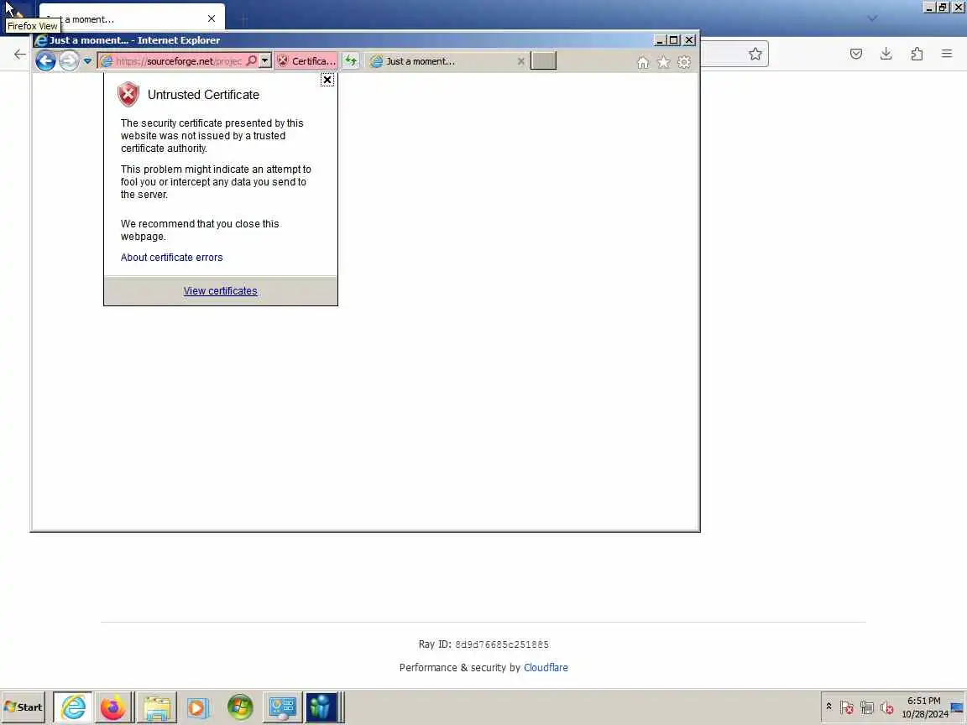Open the 'About certificate errors' link

tap(171, 258)
